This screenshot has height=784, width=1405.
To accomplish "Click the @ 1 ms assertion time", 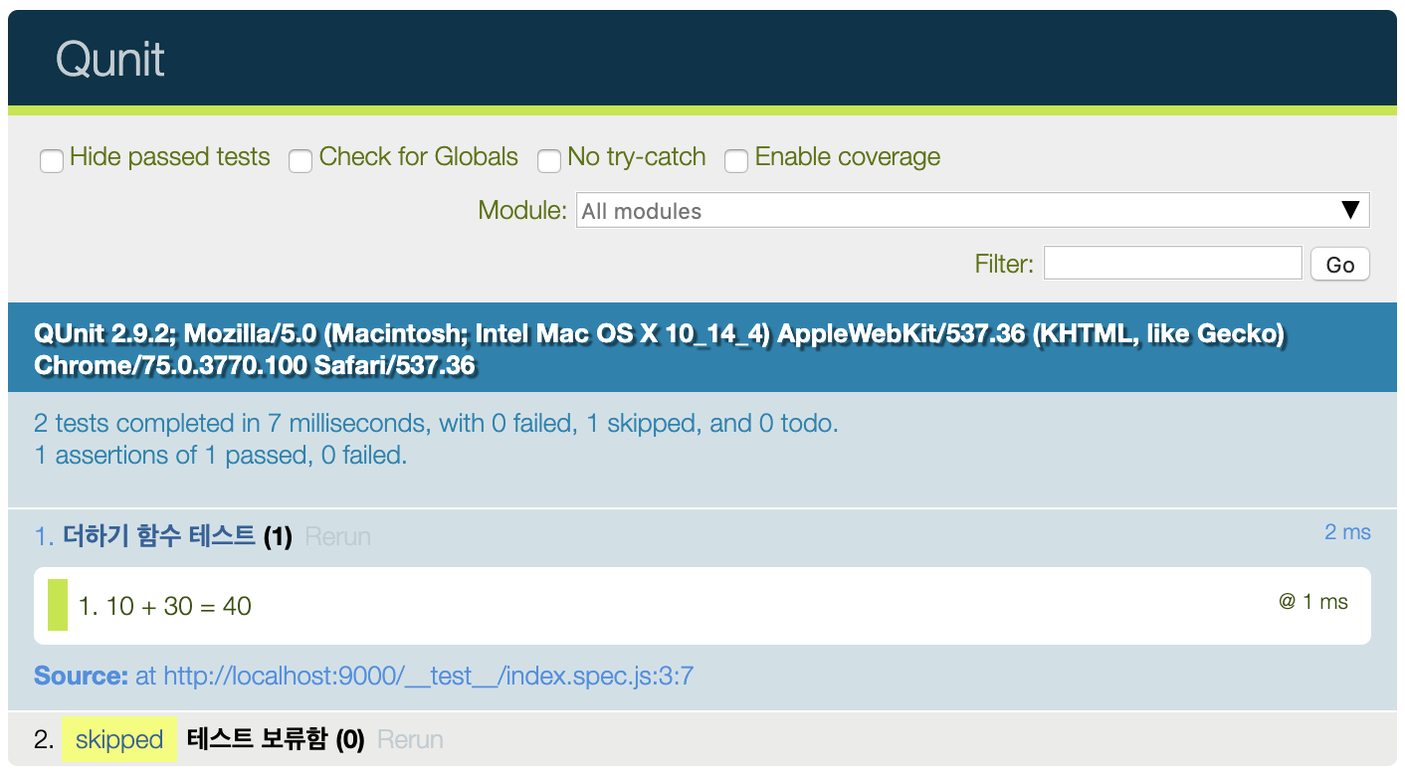I will click(x=1313, y=601).
